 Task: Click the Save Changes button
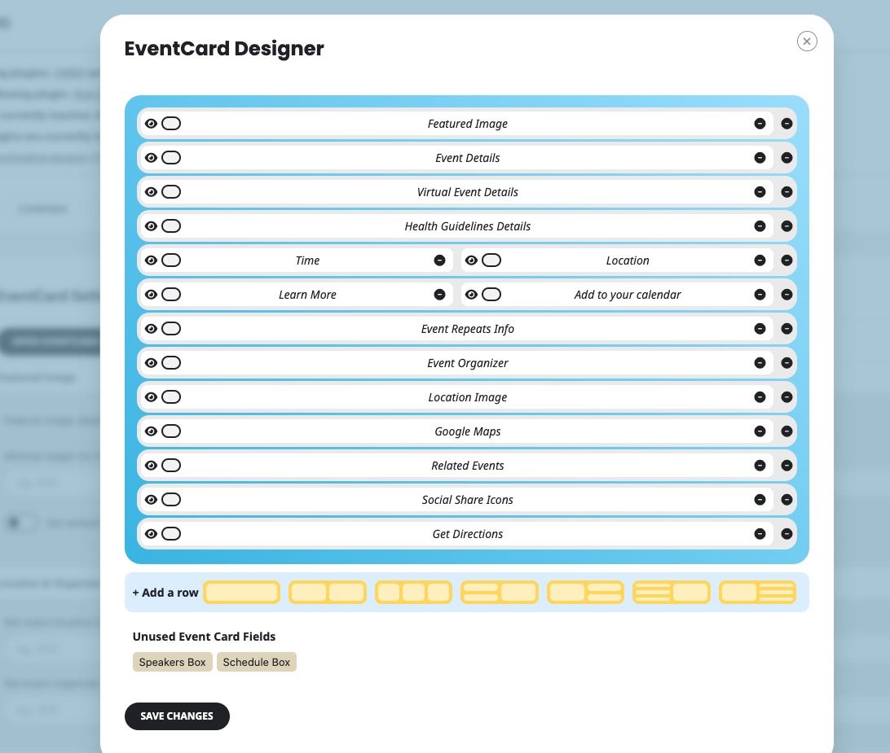[177, 716]
